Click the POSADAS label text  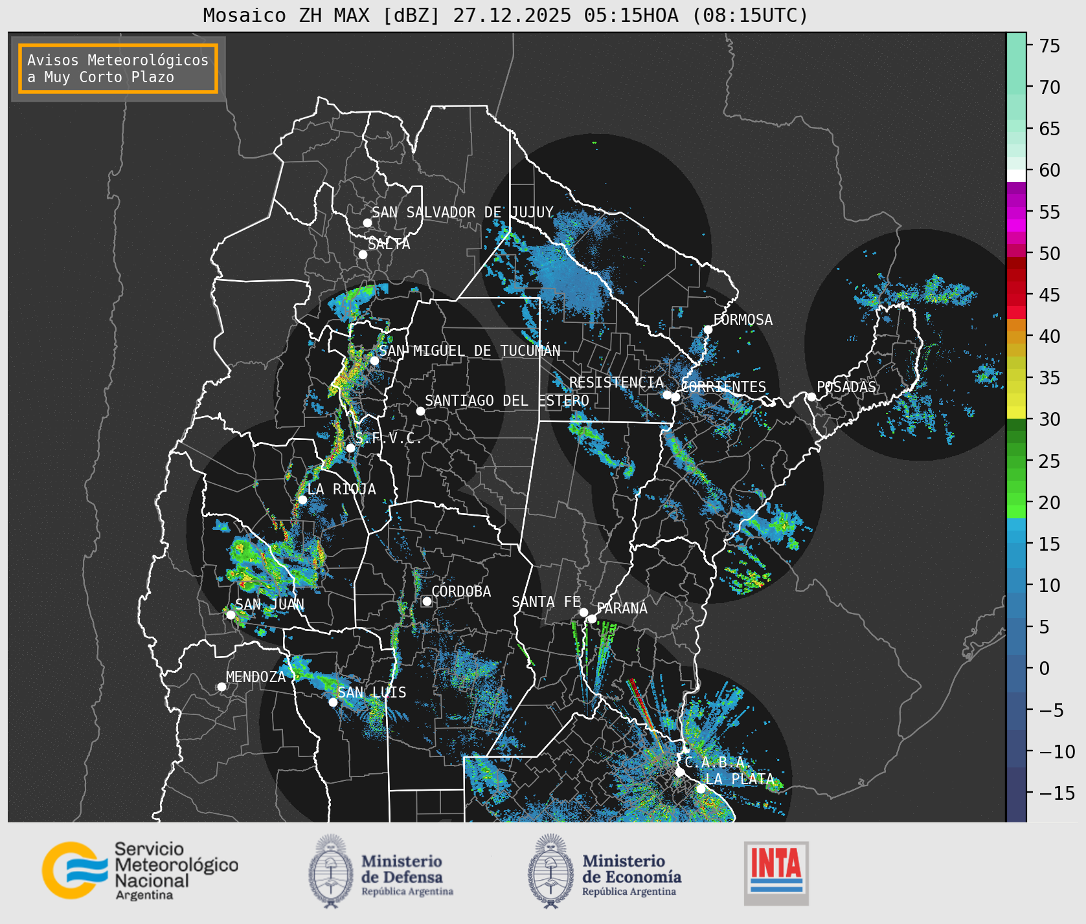click(846, 387)
